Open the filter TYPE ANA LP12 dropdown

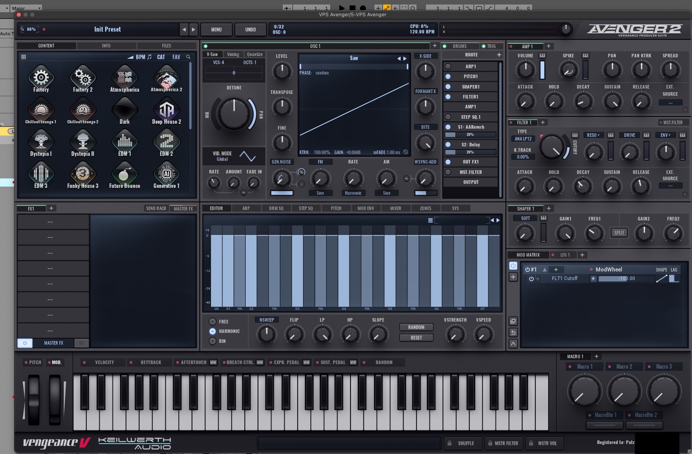[x=523, y=139]
